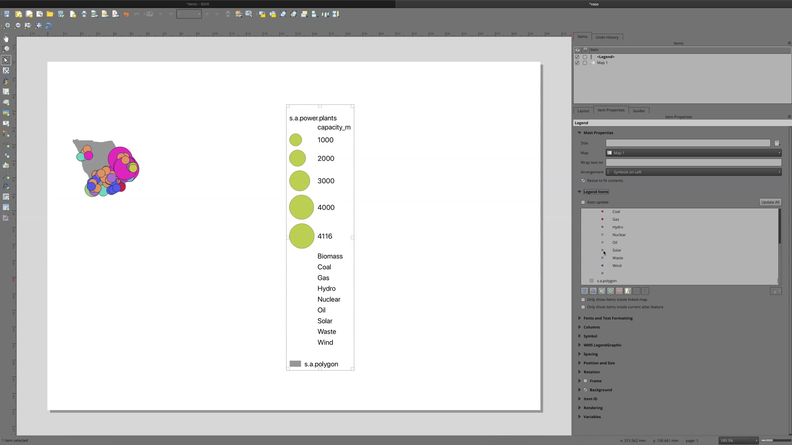Switch to the Guides tab
The image size is (792, 445).
tap(639, 111)
